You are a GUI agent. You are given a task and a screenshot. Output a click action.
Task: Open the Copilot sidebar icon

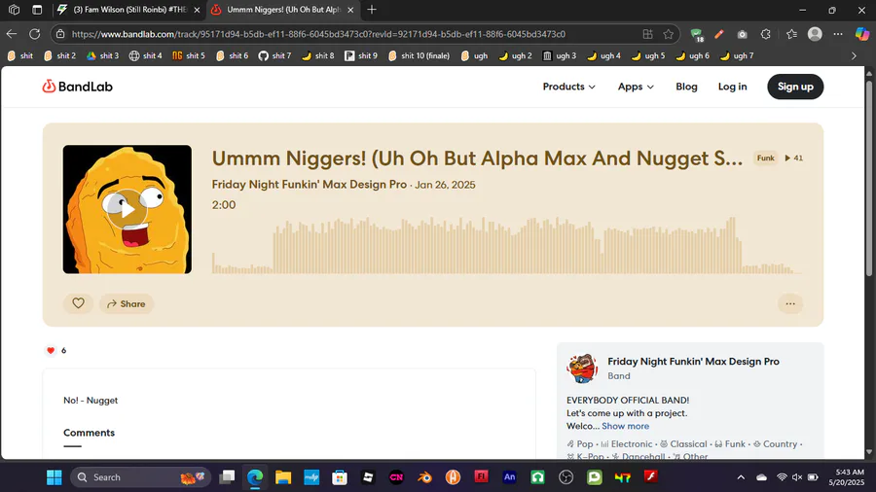[x=862, y=34]
